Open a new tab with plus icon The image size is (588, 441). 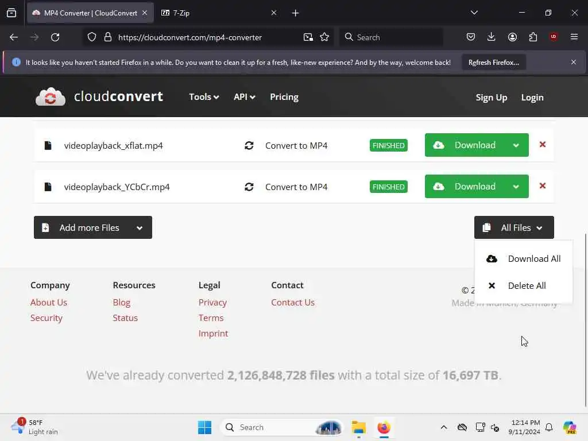click(x=296, y=13)
